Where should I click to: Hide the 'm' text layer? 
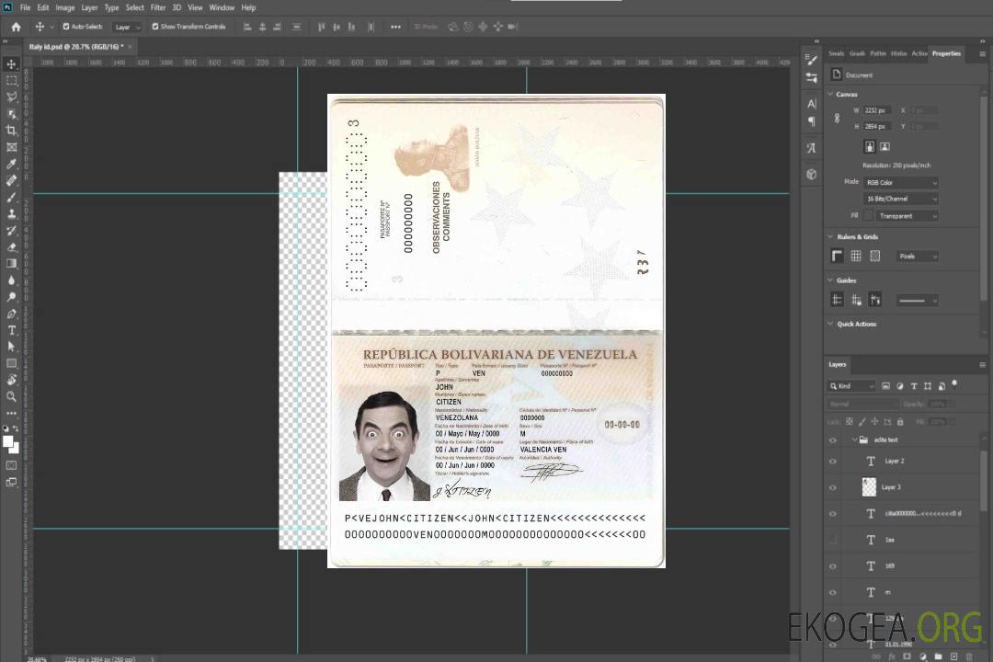click(833, 592)
